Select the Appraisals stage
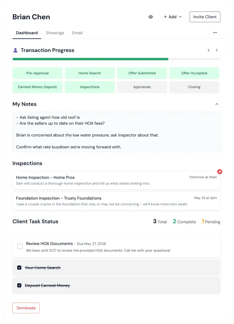This screenshot has height=324, width=234. (142, 87)
